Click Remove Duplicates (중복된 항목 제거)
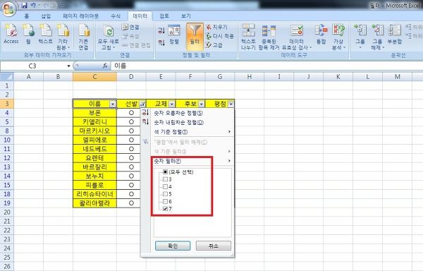 [x=269, y=37]
